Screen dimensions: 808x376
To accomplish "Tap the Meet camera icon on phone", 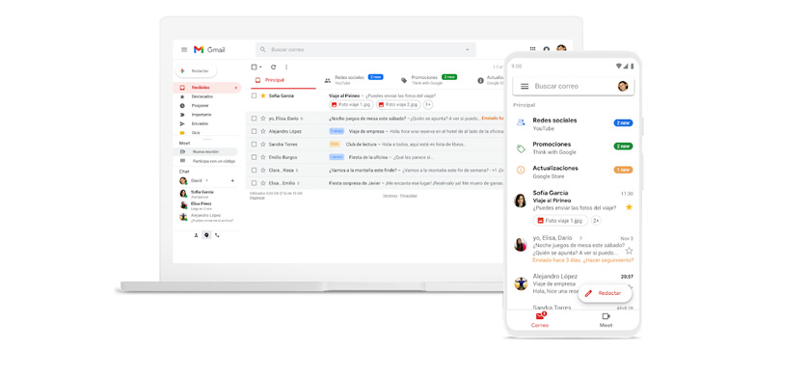I will coord(606,316).
